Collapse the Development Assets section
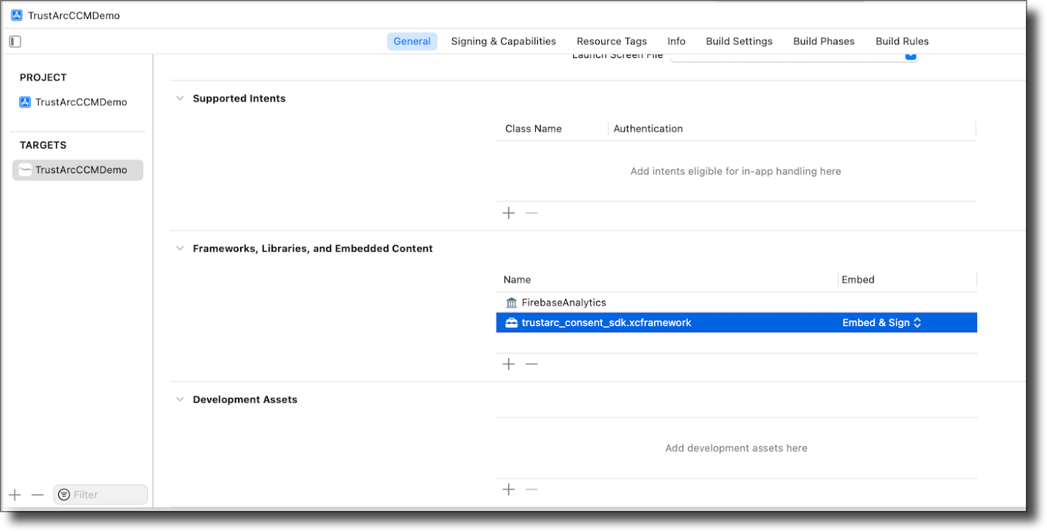Image resolution: width=1047 pixels, height=532 pixels. point(180,399)
